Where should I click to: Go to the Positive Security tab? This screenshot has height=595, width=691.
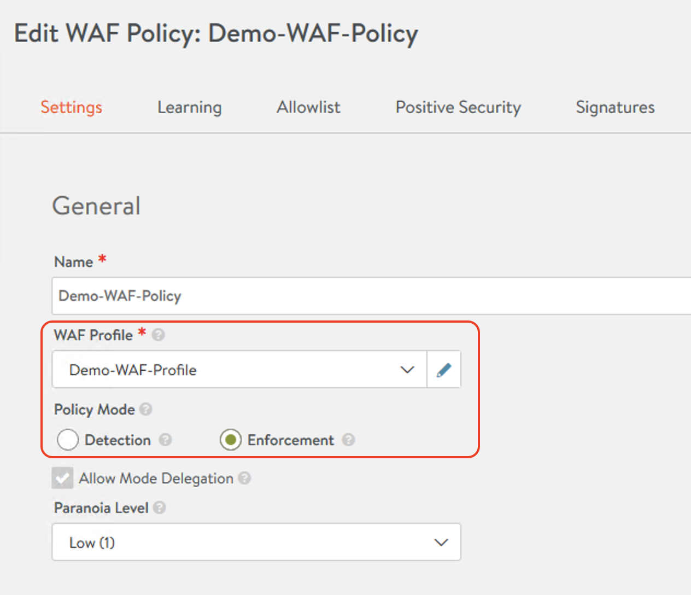tap(458, 107)
